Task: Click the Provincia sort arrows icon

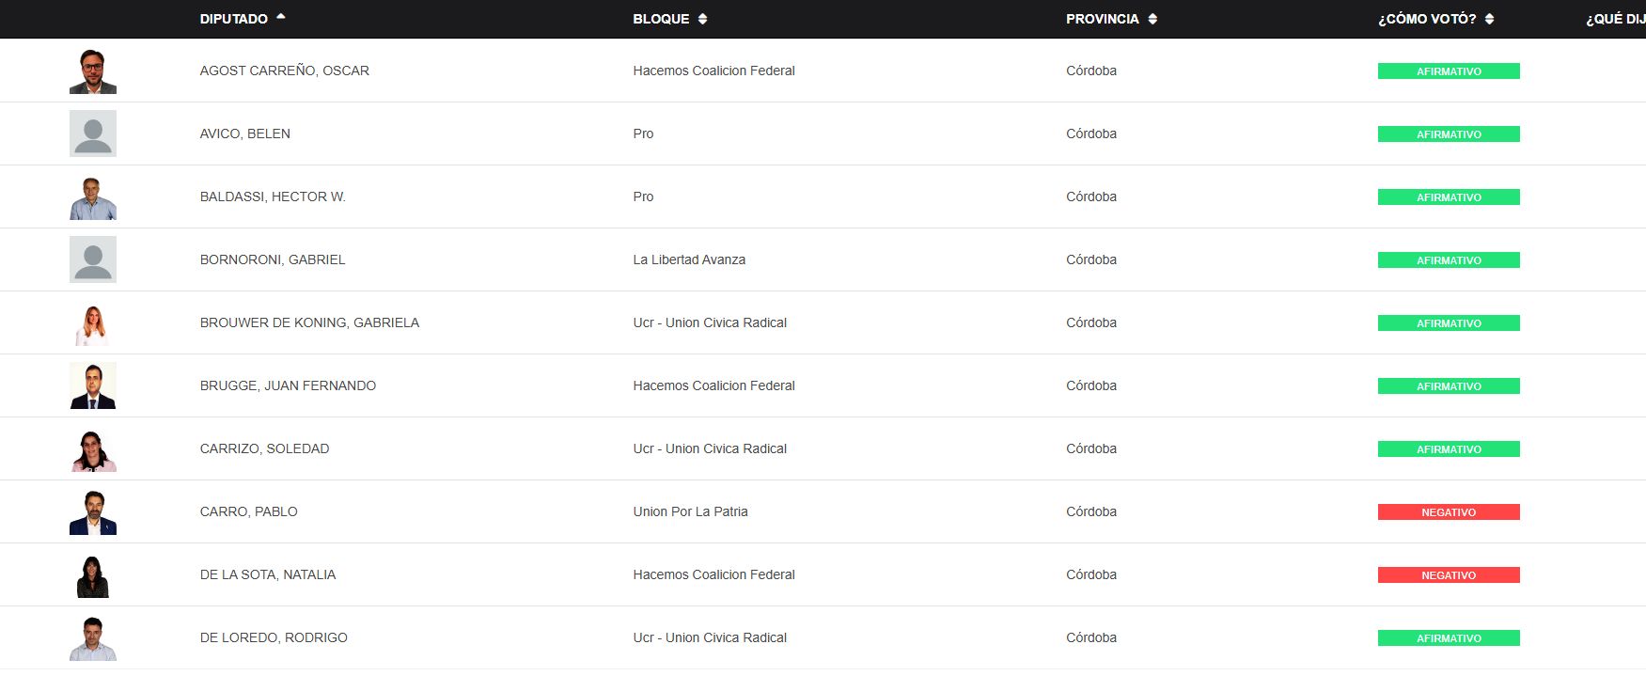Action: (1152, 19)
